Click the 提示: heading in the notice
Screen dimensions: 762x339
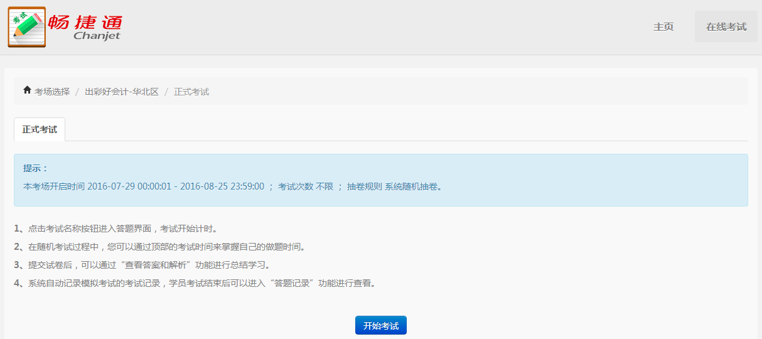pos(36,168)
